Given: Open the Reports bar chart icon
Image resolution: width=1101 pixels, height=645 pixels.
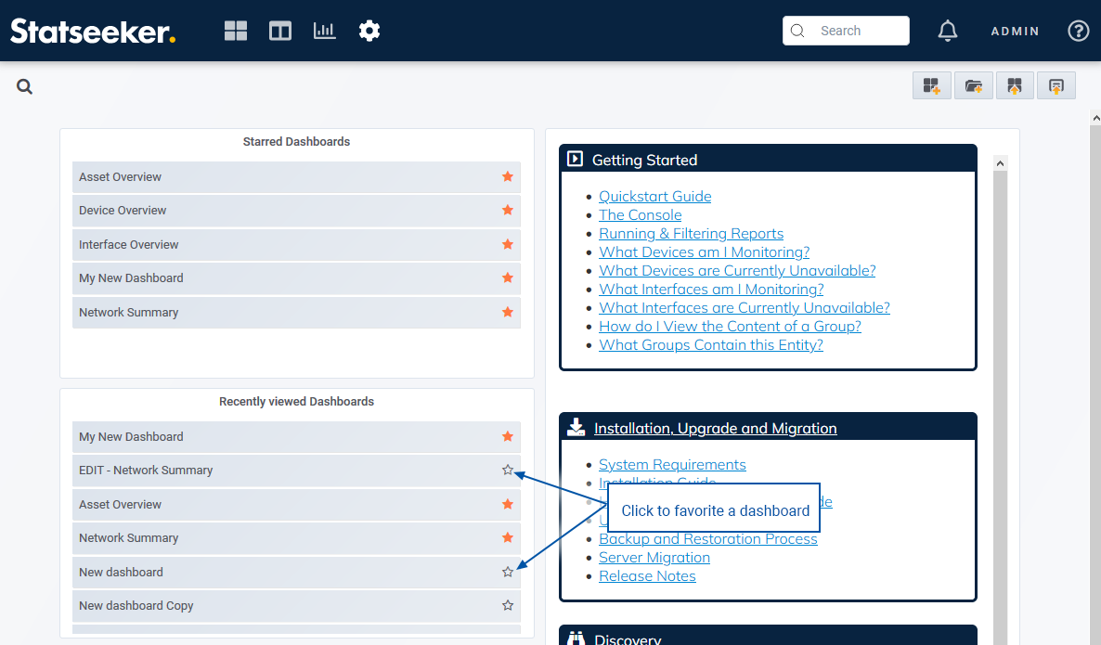Looking at the screenshot, I should [x=325, y=31].
